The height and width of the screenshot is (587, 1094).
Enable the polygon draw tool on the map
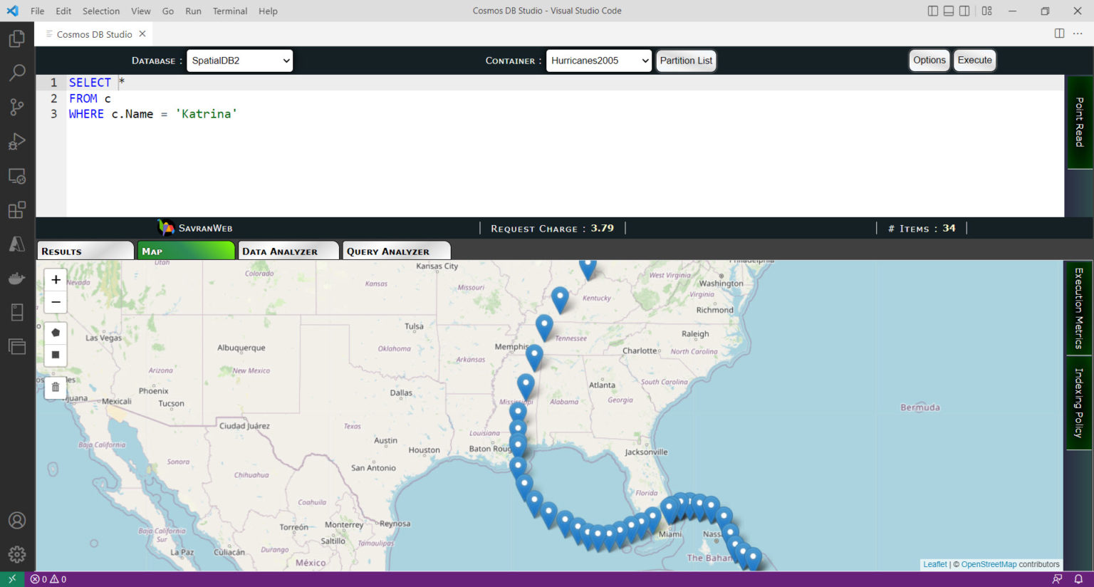[x=55, y=332]
